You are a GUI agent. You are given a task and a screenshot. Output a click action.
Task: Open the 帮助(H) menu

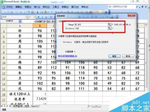[85, 7]
